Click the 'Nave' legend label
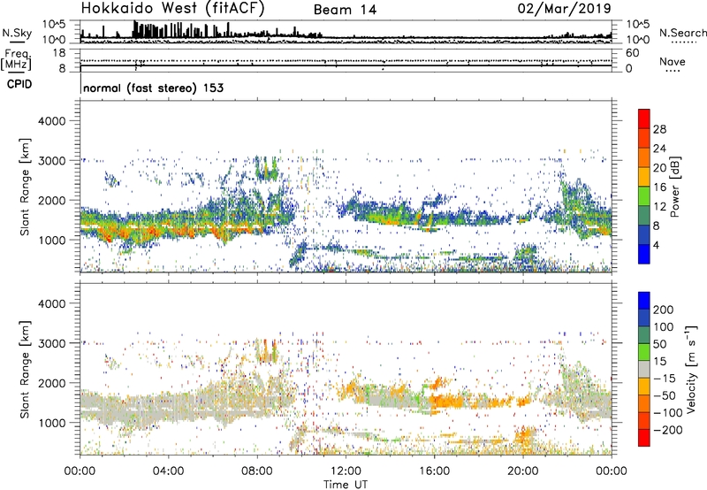Screen dimensions: 707x490 click(x=673, y=61)
